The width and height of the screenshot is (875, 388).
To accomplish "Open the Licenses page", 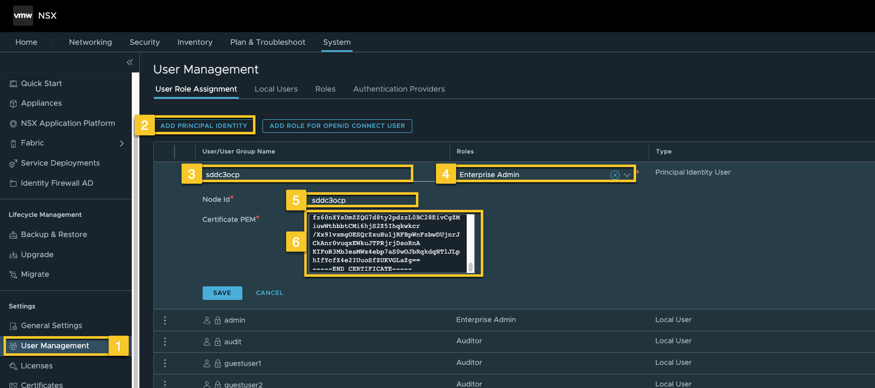I will coord(37,366).
